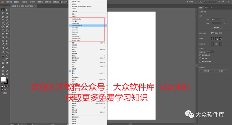Select the Hand tool
Image resolution: width=232 pixels, height=125 pixels.
[3, 74]
